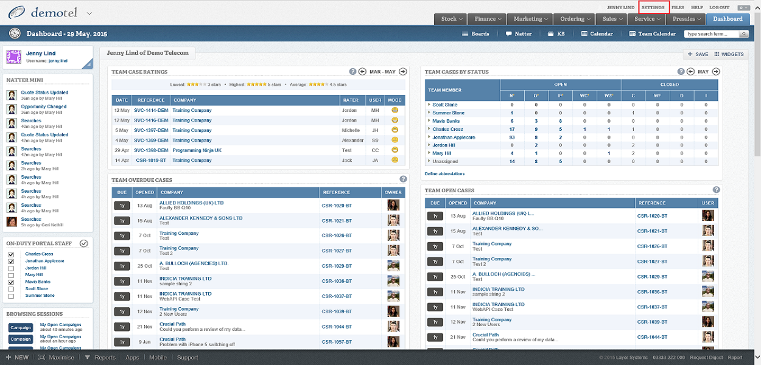Open help for Team Open Cases

717,190
